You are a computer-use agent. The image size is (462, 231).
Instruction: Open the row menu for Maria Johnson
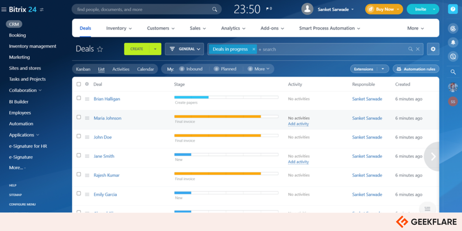pos(87,118)
